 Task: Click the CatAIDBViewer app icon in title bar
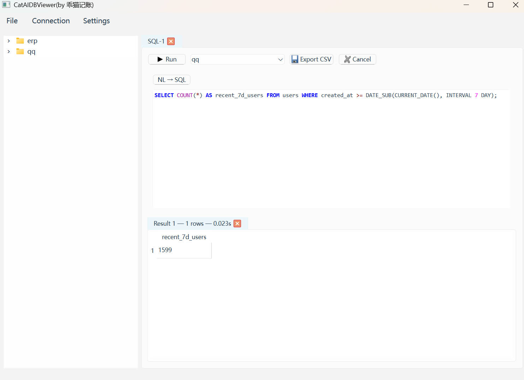(x=6, y=5)
